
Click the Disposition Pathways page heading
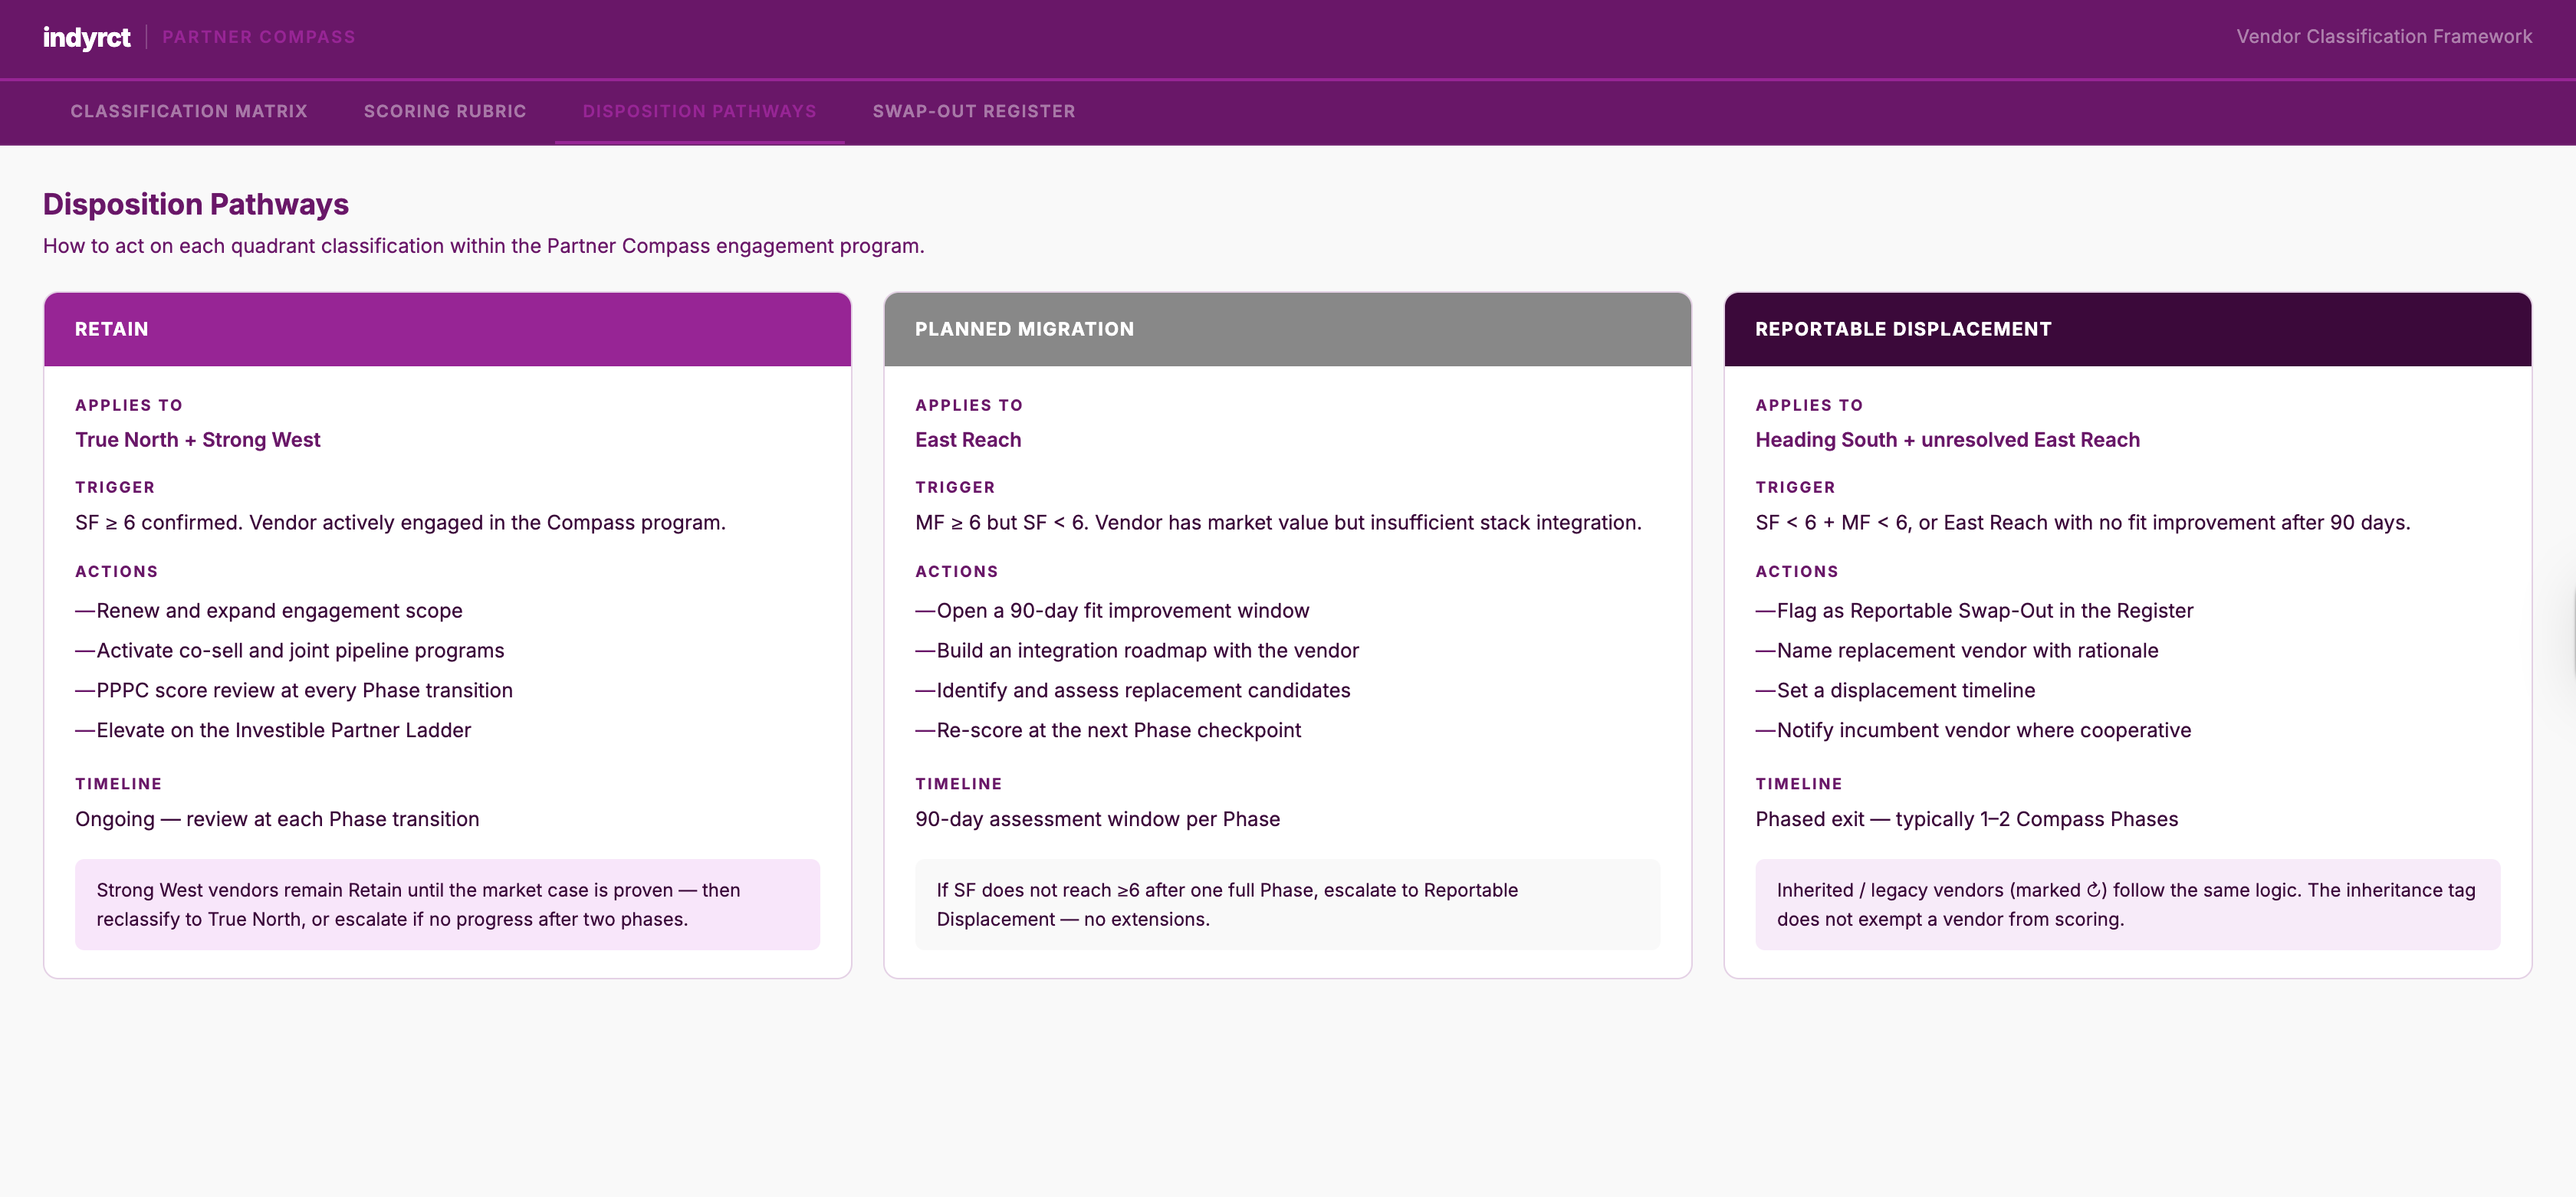click(196, 204)
